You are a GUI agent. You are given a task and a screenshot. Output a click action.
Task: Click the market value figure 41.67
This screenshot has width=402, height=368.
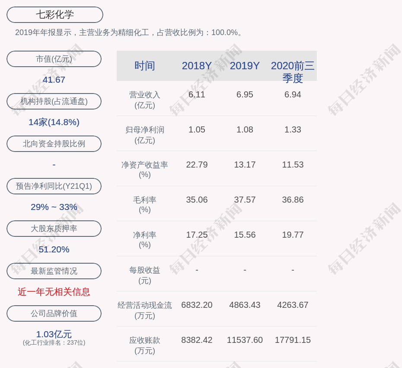tap(54, 80)
